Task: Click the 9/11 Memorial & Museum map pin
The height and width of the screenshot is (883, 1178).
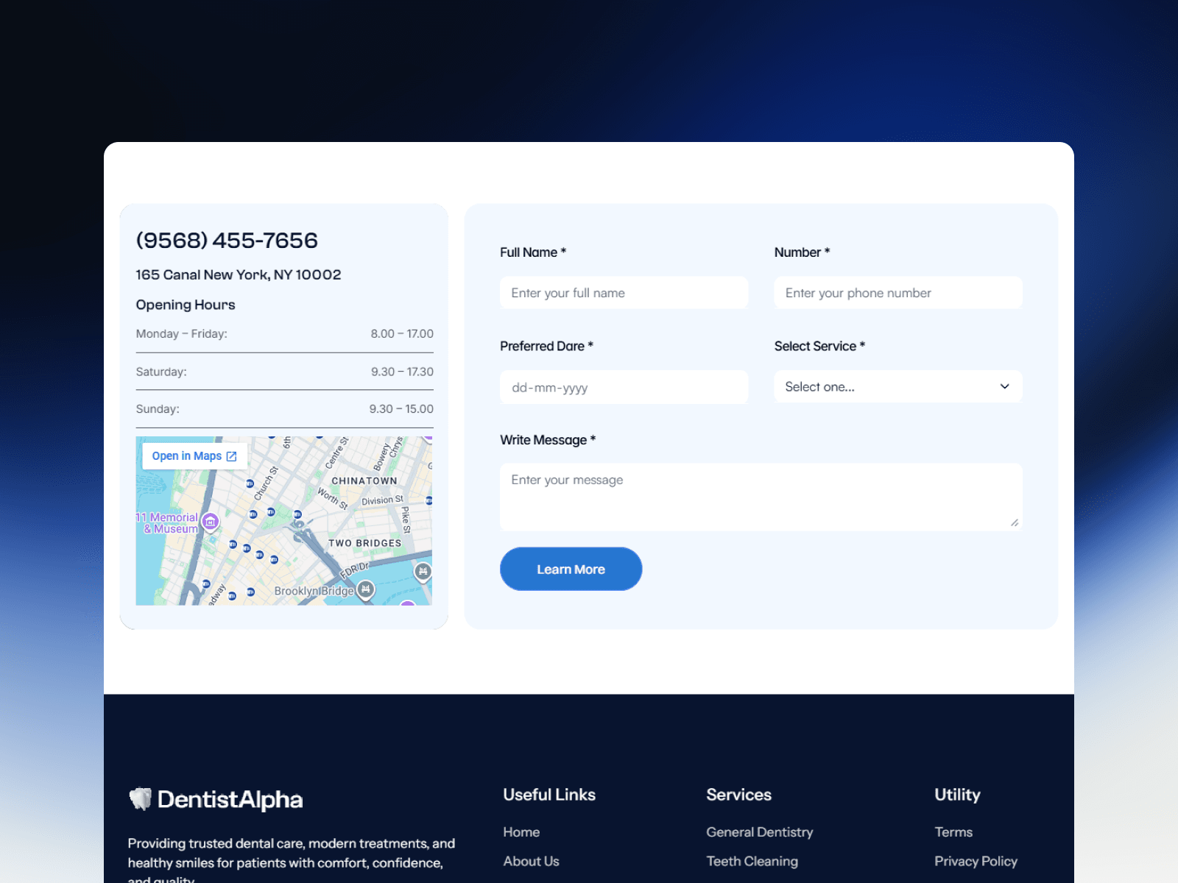Action: [x=211, y=522]
